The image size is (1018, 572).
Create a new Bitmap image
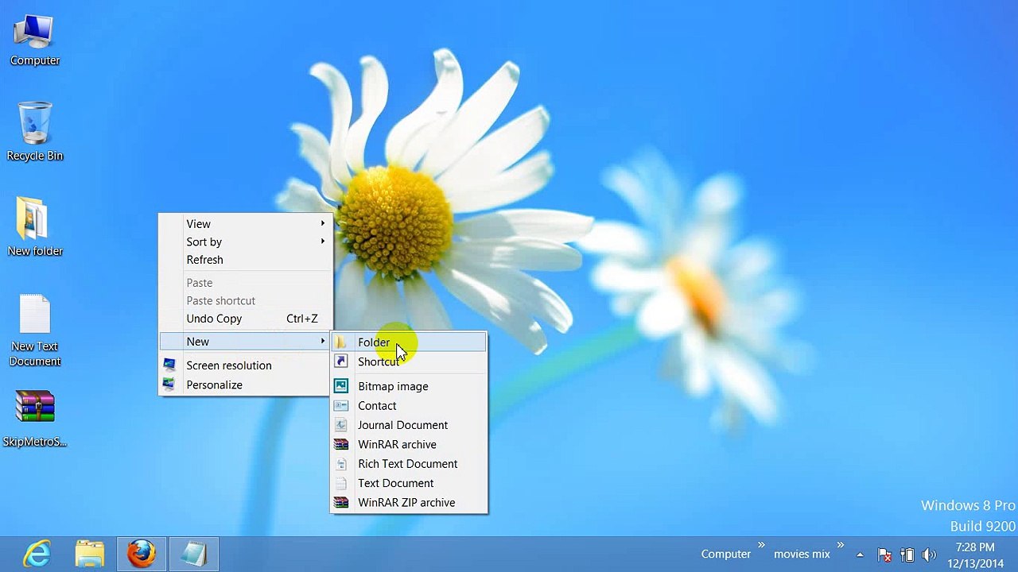pyautogui.click(x=409, y=386)
